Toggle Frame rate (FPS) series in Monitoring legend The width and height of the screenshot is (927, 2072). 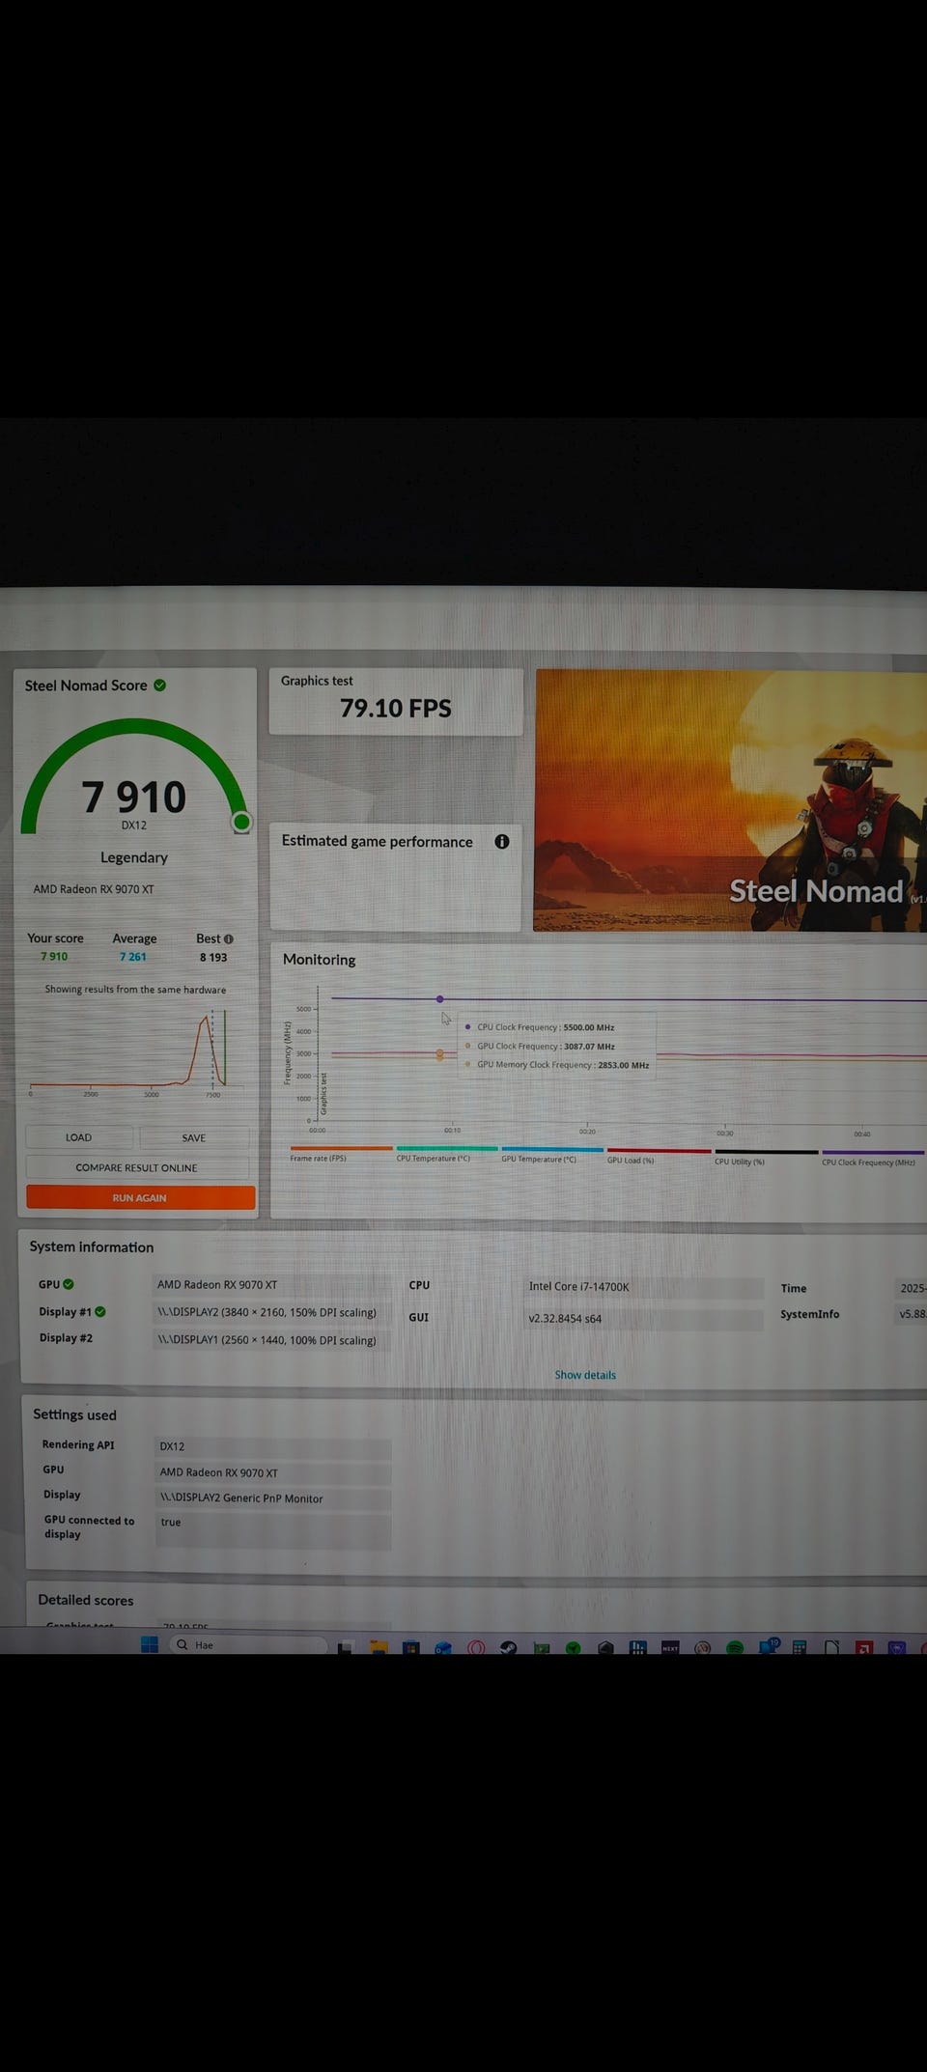(318, 1158)
